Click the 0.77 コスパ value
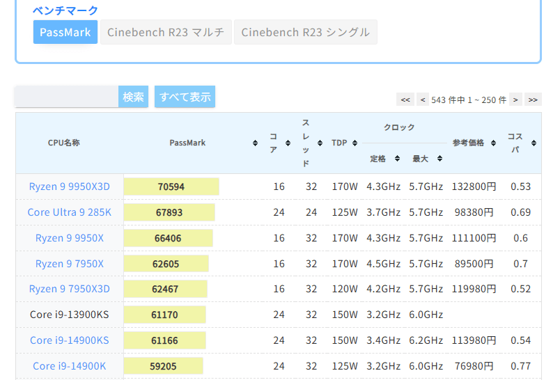The height and width of the screenshot is (380, 553). click(x=520, y=366)
